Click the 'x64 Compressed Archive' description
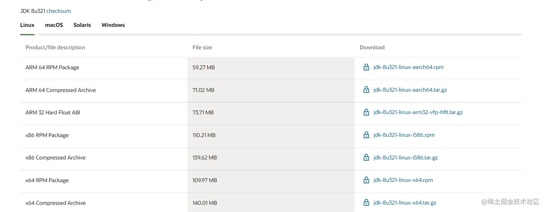The height and width of the screenshot is (212, 546). click(x=56, y=203)
